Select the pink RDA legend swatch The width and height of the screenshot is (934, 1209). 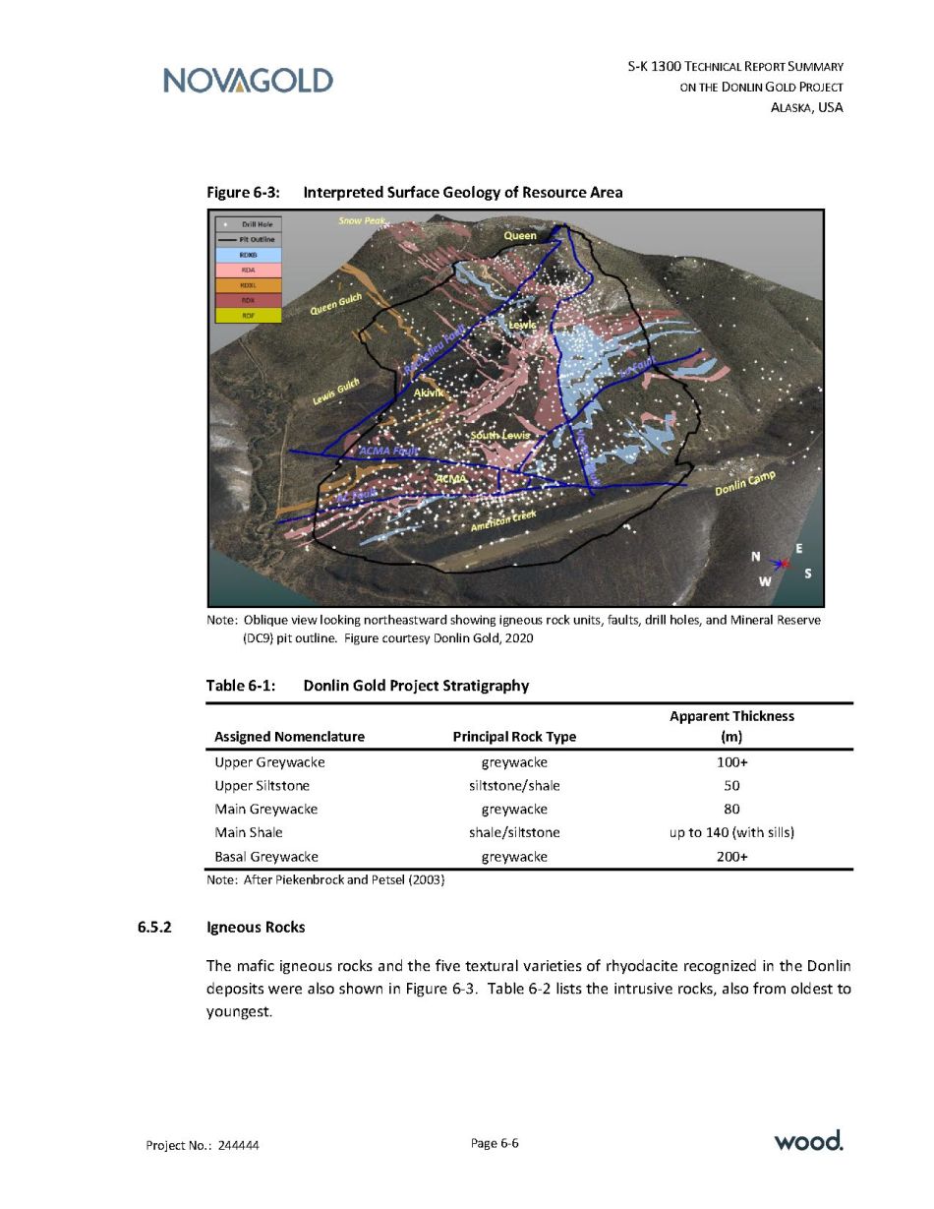(x=249, y=270)
